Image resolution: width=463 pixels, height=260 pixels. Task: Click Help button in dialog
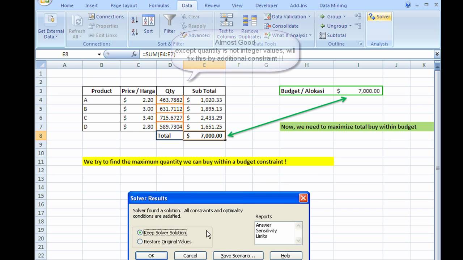[x=285, y=256]
